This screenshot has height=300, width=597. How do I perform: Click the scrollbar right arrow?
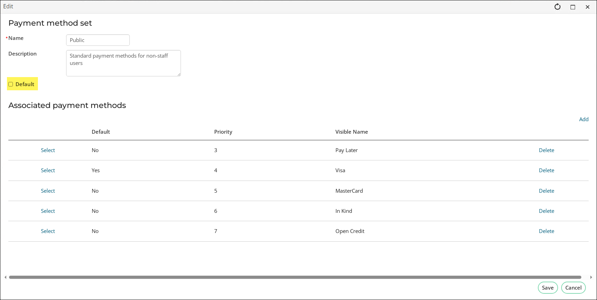coord(591,277)
